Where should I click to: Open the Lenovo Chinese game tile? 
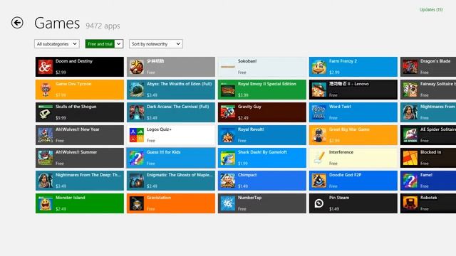click(353, 90)
